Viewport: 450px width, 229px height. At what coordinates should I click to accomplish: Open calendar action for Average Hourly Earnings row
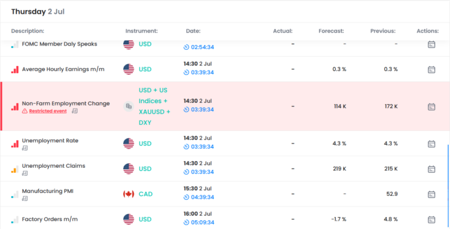click(431, 69)
